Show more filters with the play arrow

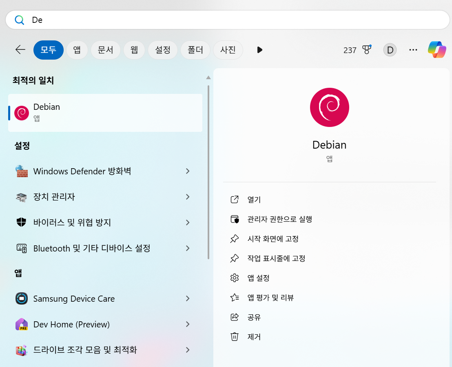pos(259,50)
